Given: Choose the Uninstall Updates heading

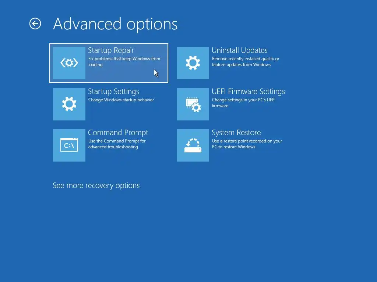Looking at the screenshot, I should [x=239, y=50].
